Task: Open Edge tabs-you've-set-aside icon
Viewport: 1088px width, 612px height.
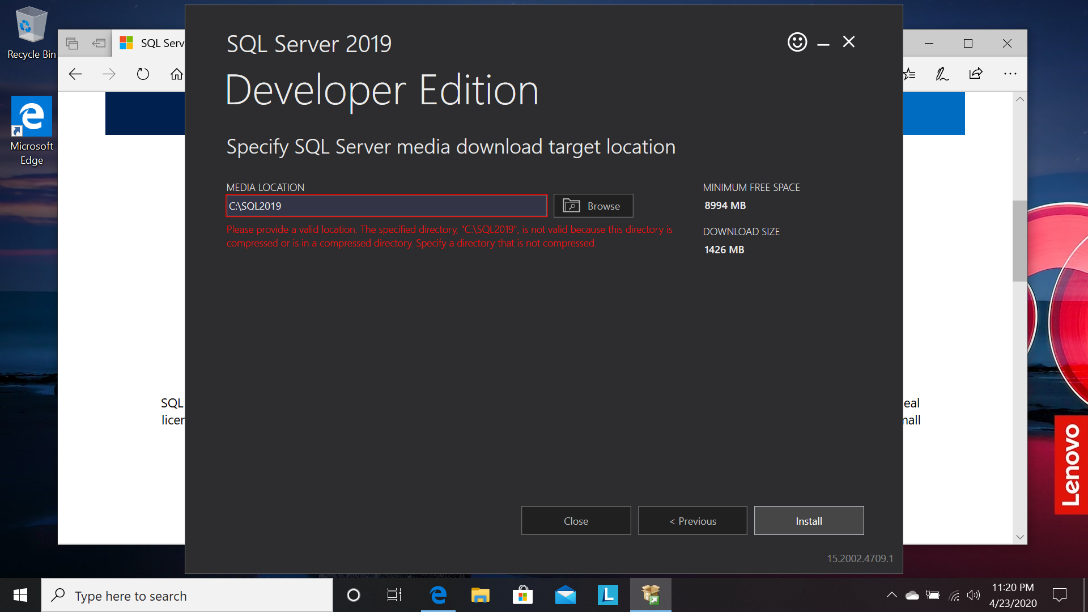Action: pyautogui.click(x=72, y=43)
